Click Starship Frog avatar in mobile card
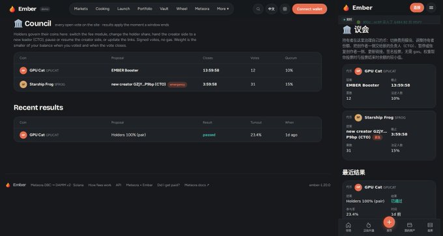The image size is (443, 236). coord(358,117)
